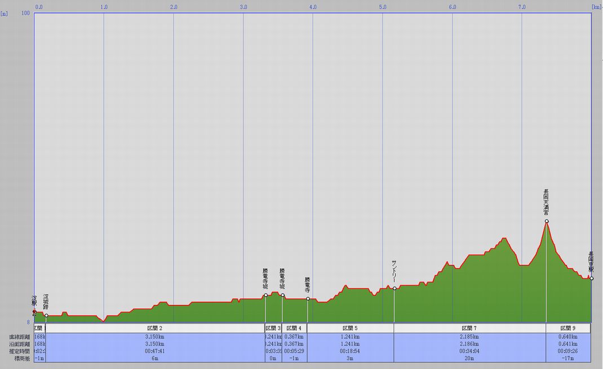Viewport: 603px width, 369px height.
Task: Click the 淀城跡 waypoint marker near start
Action: [46, 316]
